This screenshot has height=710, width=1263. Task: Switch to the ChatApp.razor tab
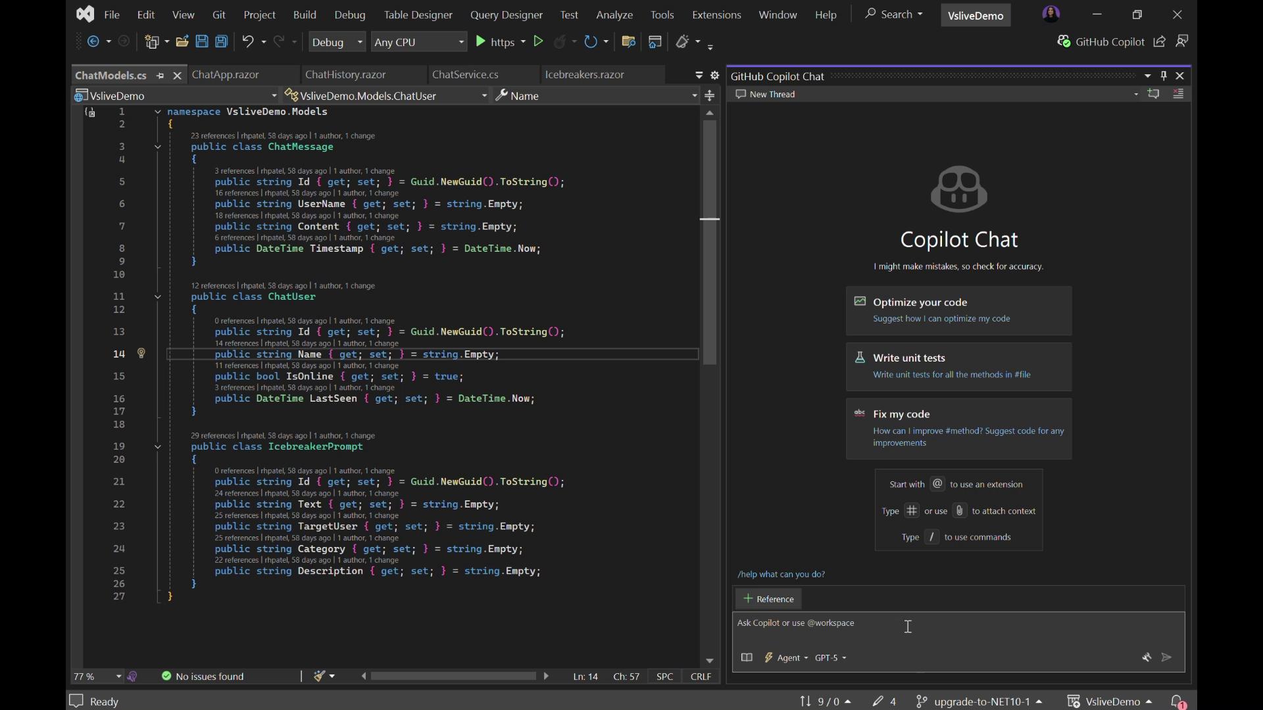tap(225, 75)
